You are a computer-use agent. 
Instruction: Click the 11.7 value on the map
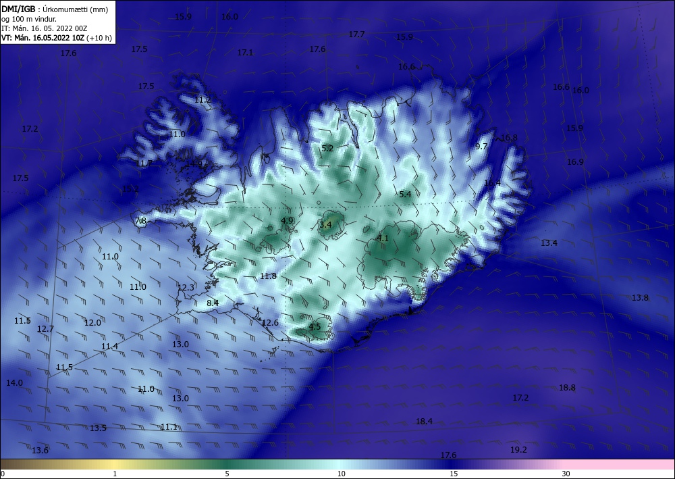(x=144, y=163)
